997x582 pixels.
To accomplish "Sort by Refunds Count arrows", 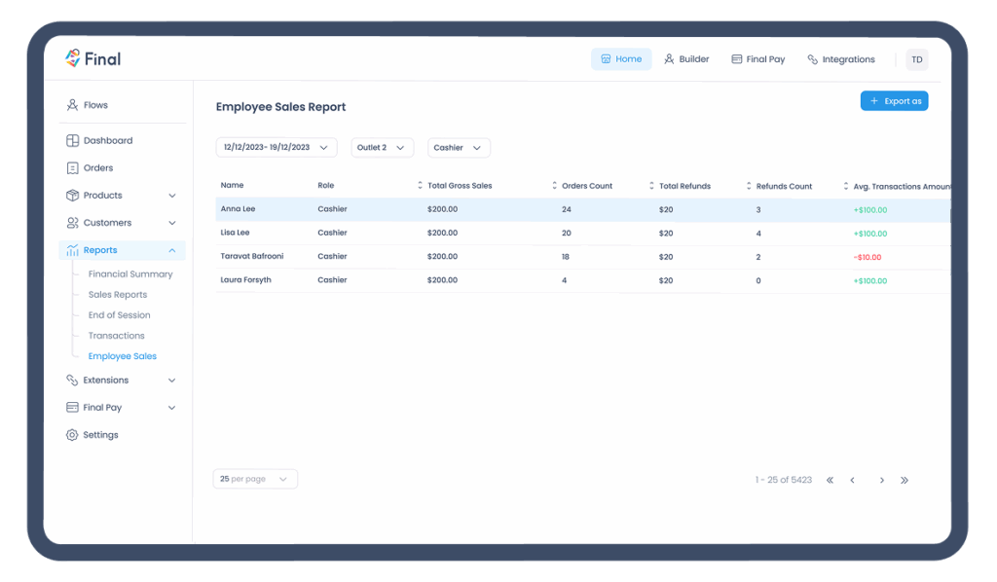I will [x=749, y=186].
